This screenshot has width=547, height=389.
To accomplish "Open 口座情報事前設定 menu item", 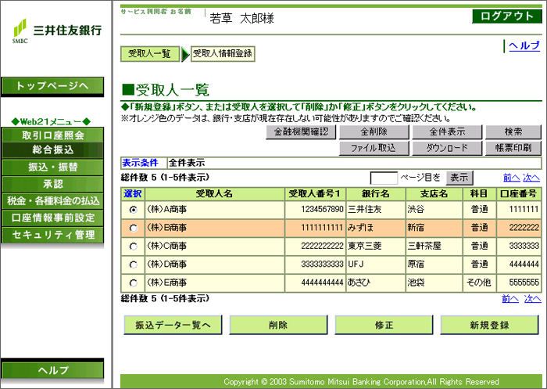I will [52, 218].
